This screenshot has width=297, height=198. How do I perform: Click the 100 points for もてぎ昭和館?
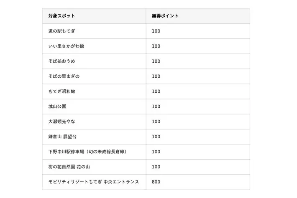(156, 91)
